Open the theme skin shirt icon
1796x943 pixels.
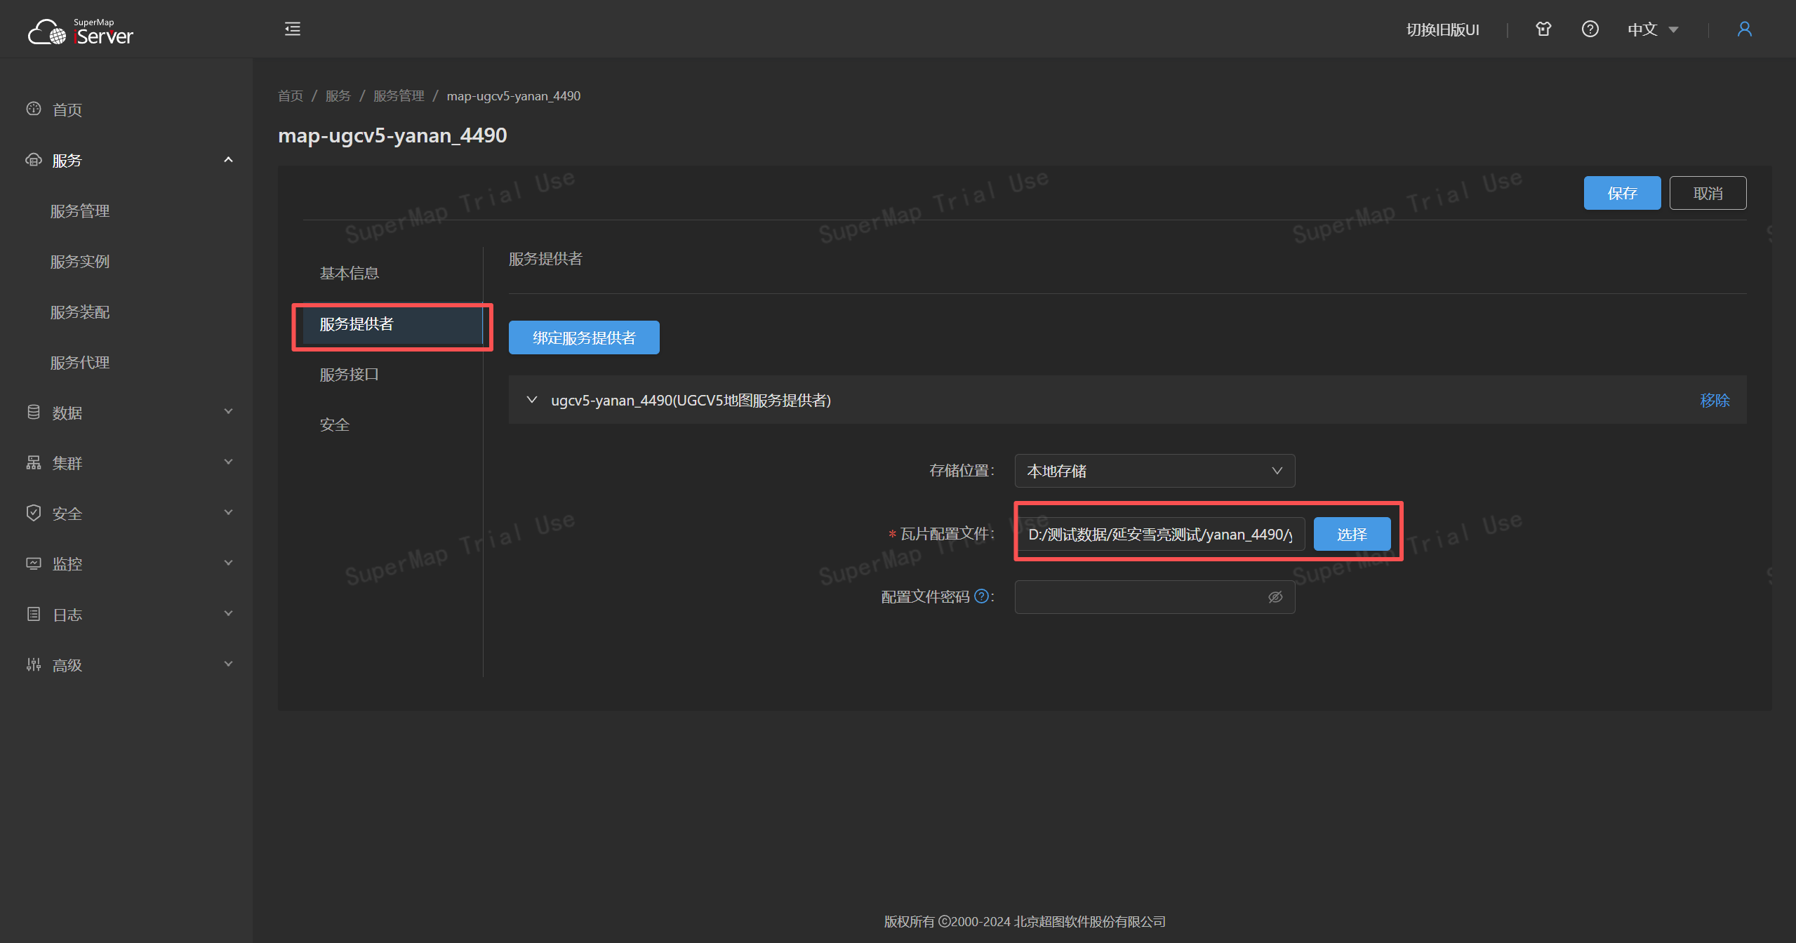click(x=1543, y=29)
